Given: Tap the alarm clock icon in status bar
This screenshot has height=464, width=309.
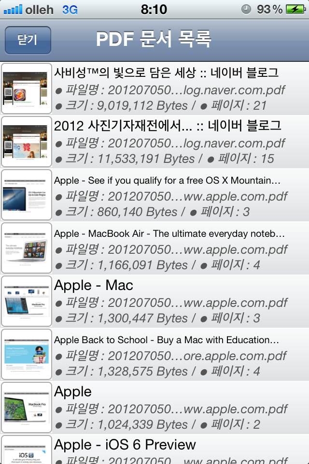Looking at the screenshot, I should 246,9.
